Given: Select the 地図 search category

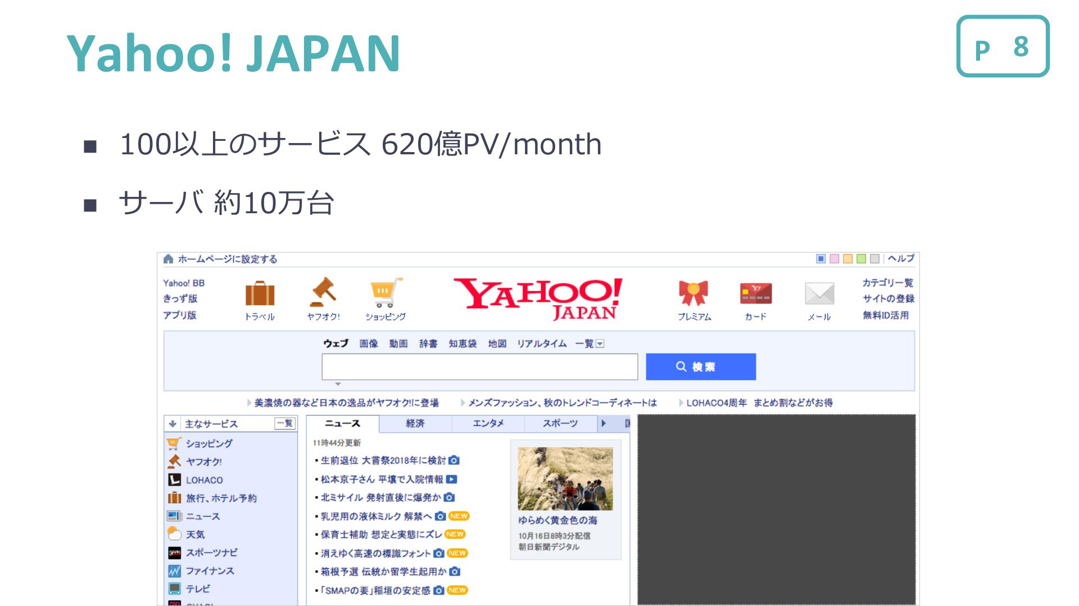Looking at the screenshot, I should click(497, 343).
